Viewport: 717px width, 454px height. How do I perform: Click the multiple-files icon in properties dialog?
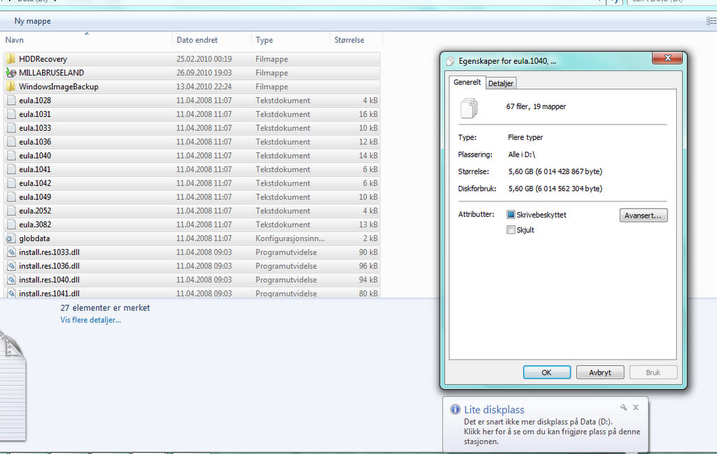tap(468, 108)
